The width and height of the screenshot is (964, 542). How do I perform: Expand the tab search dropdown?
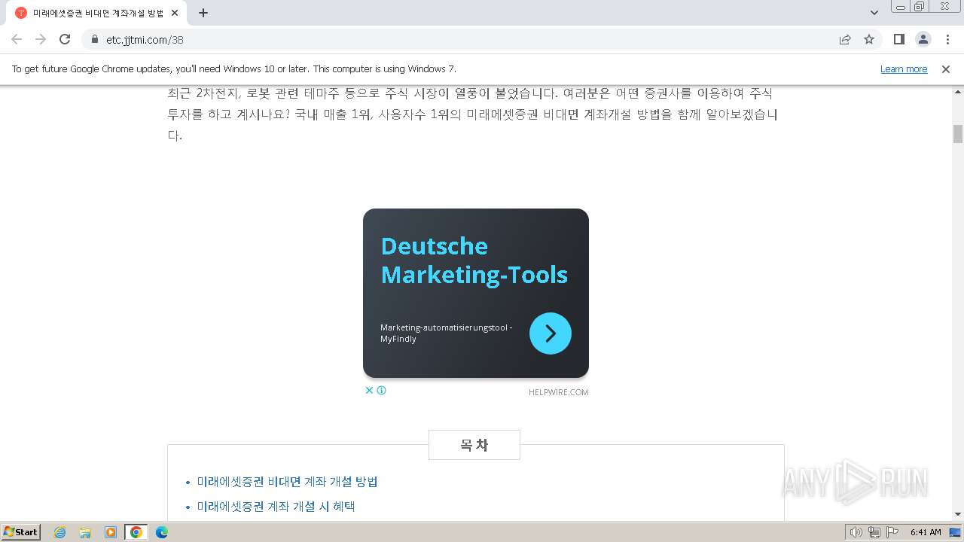(x=874, y=13)
